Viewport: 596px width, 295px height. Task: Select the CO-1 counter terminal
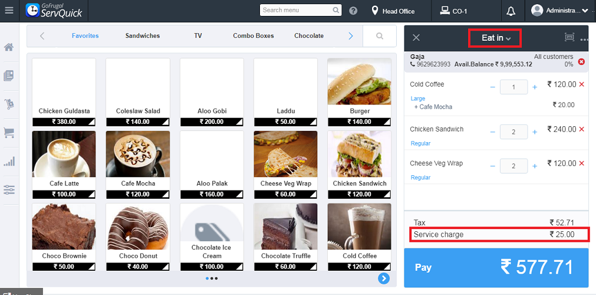tap(453, 11)
